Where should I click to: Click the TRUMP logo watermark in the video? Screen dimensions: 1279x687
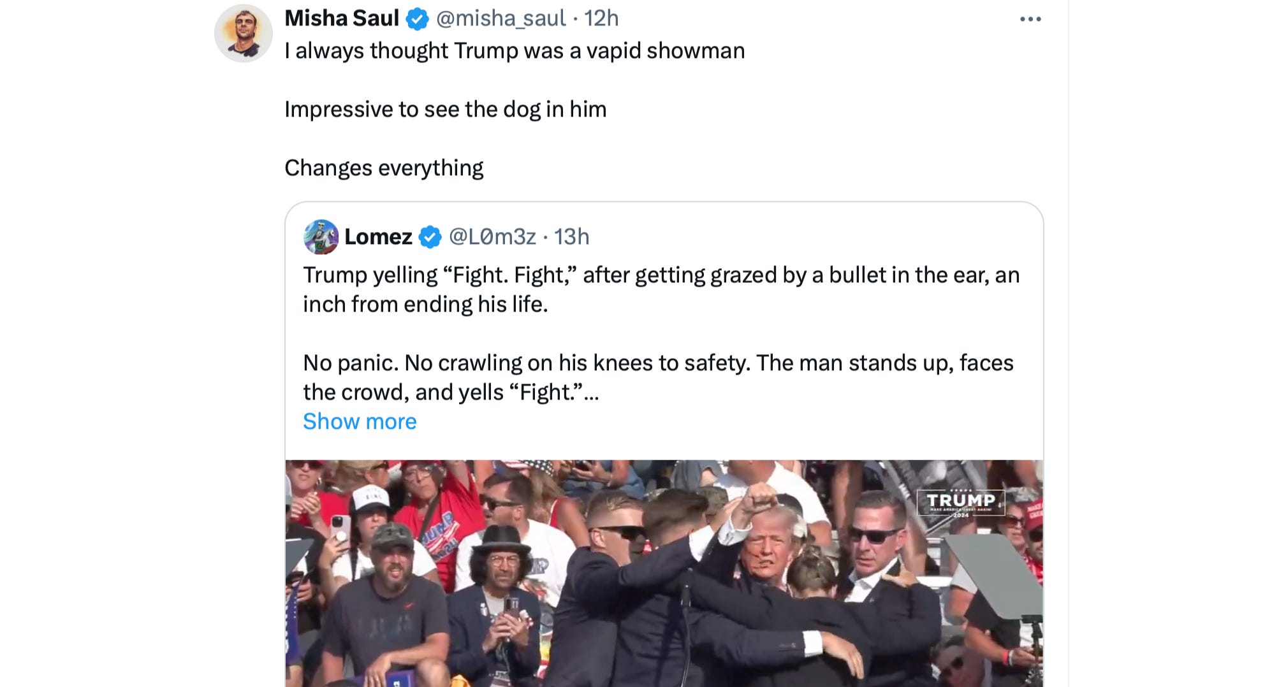960,503
